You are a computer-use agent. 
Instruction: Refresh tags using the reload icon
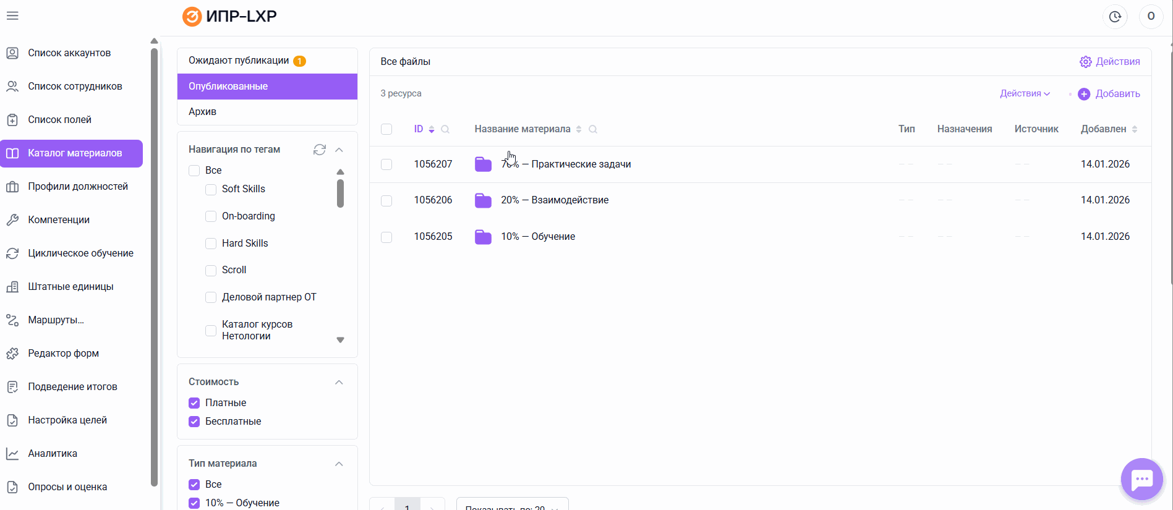click(319, 150)
